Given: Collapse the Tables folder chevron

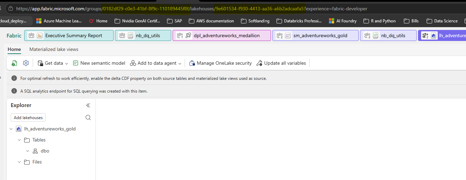Looking at the screenshot, I should (19, 140).
